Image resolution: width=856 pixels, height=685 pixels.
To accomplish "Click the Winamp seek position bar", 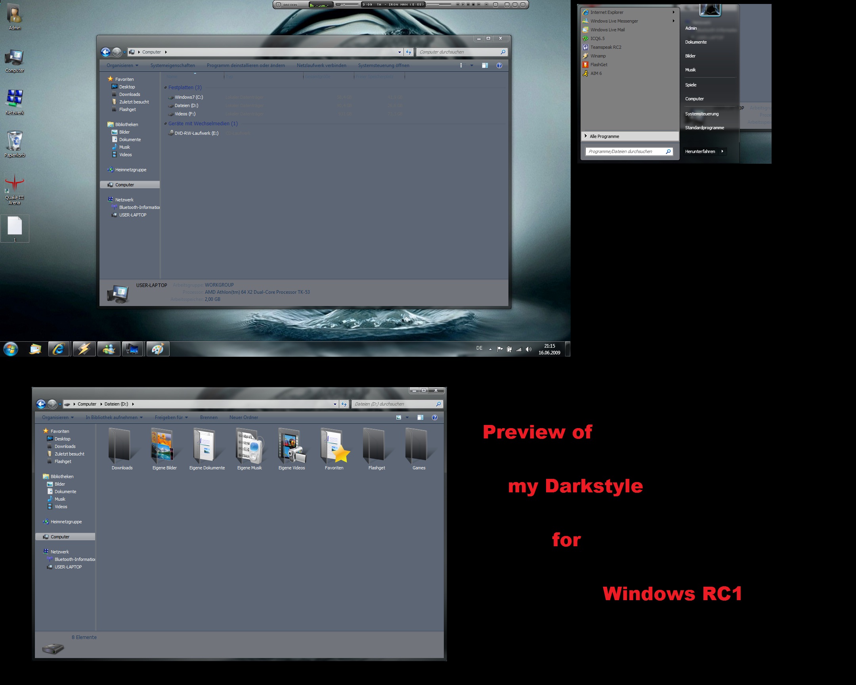I will click(439, 5).
